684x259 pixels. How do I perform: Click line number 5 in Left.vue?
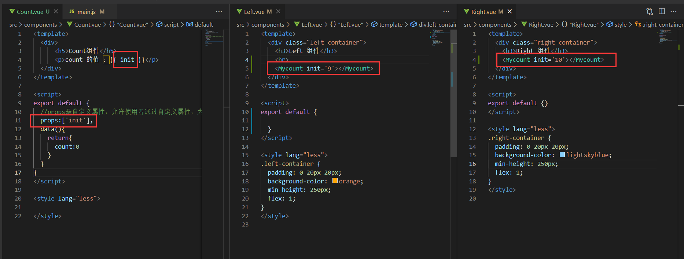pos(247,69)
